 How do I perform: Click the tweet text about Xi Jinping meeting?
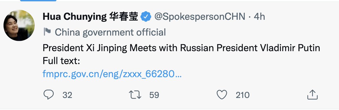point(181,48)
